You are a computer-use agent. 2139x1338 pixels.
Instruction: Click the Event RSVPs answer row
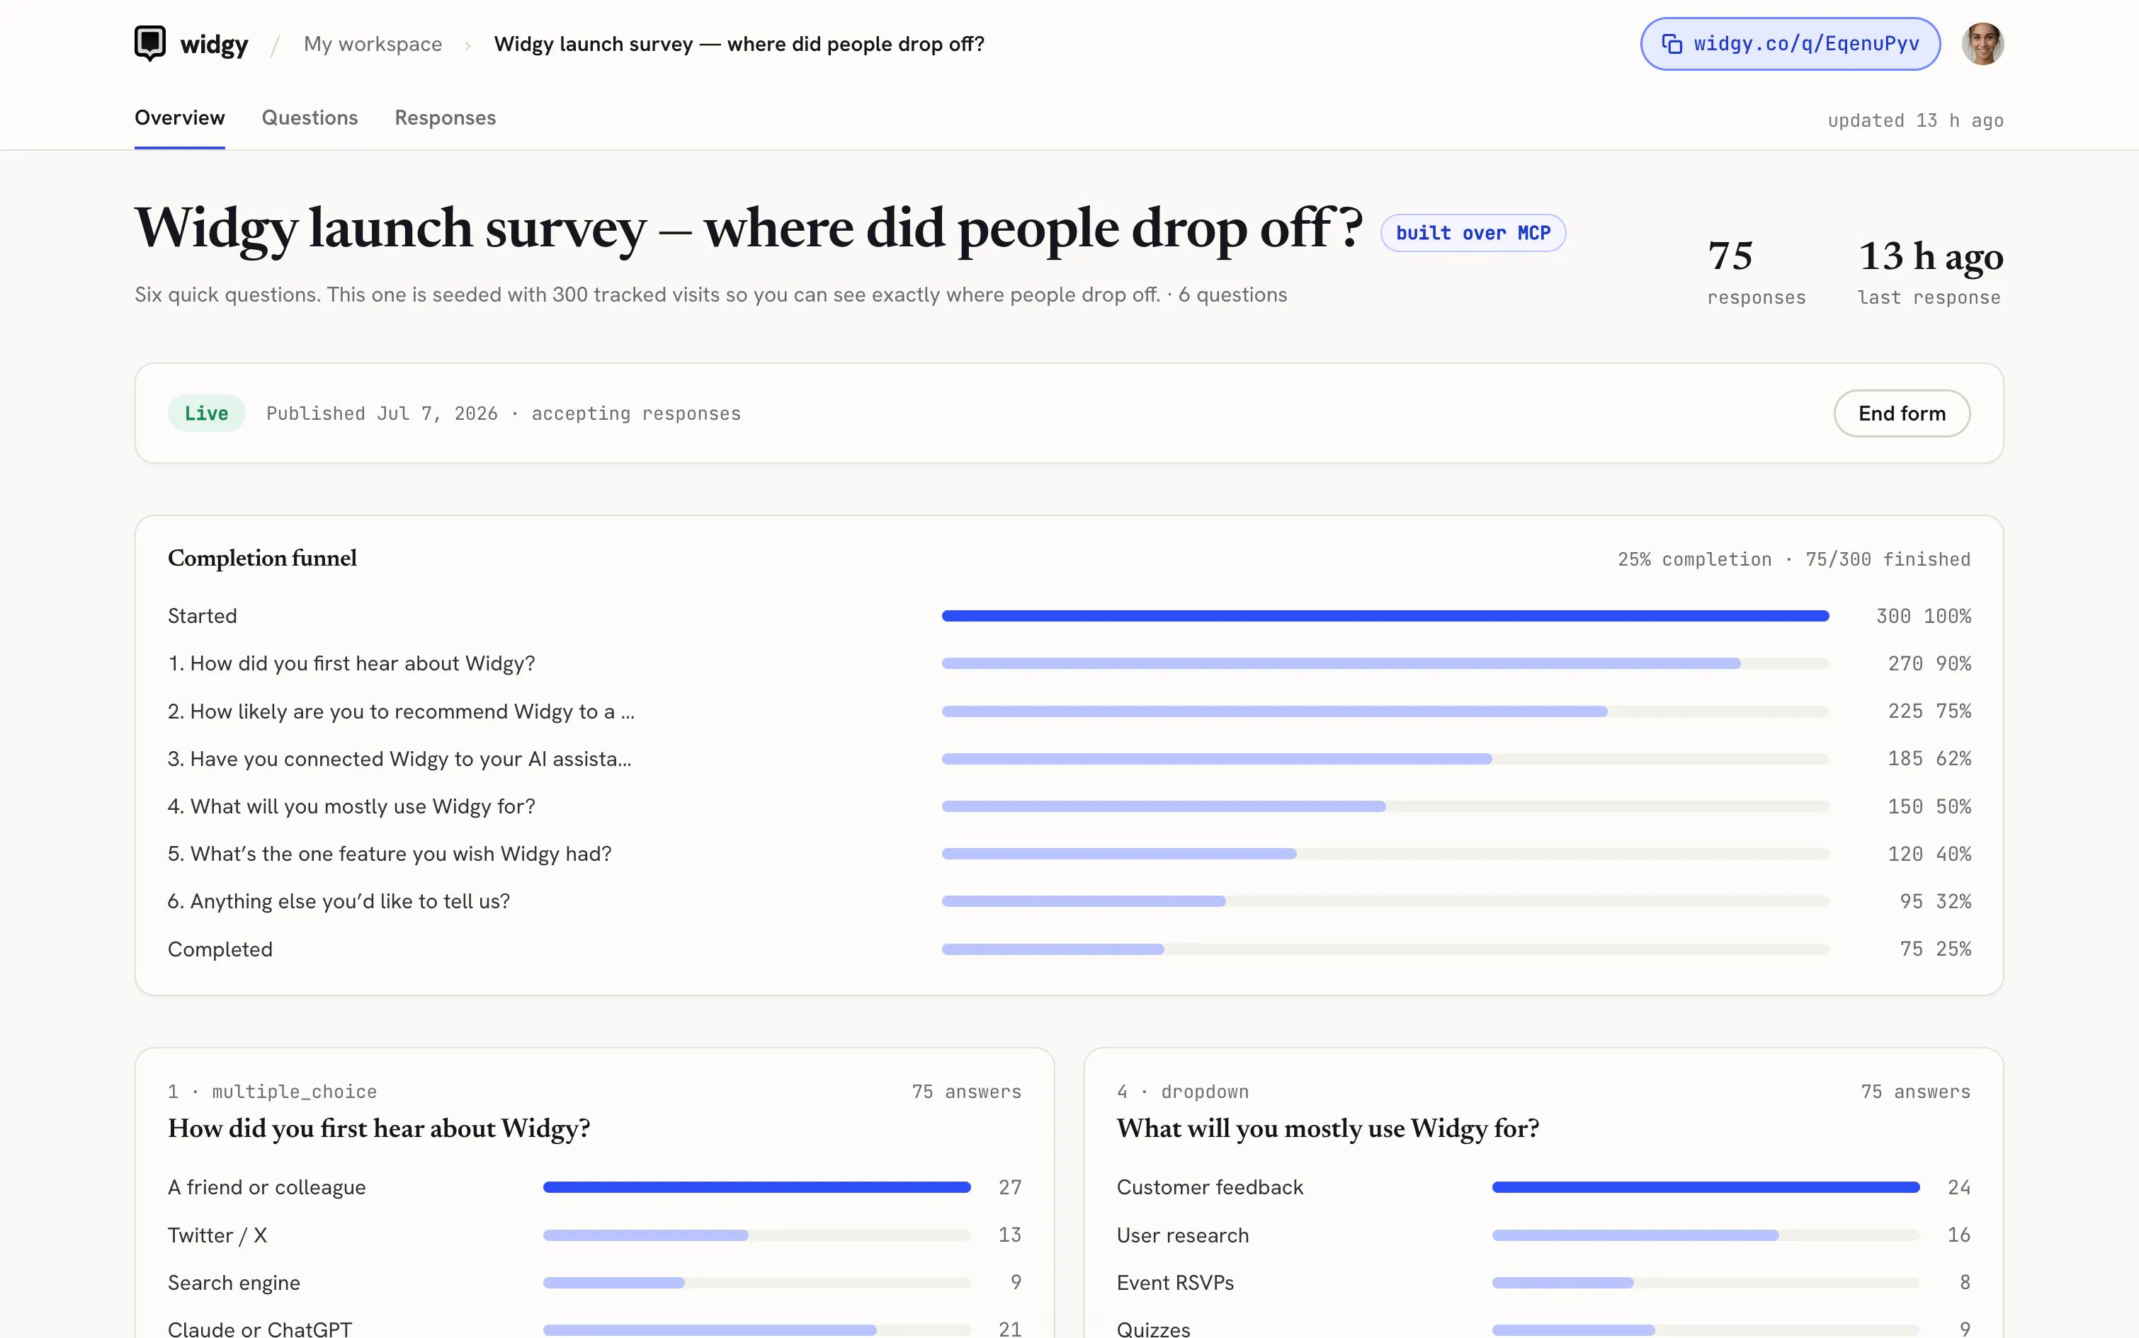coord(1544,1282)
